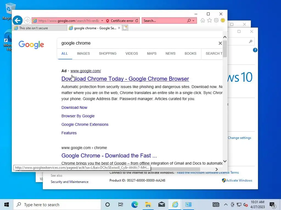Viewport: 281px width, 210px height.
Task: Click the vertical scrollbar down arrow
Action: [x=225, y=161]
